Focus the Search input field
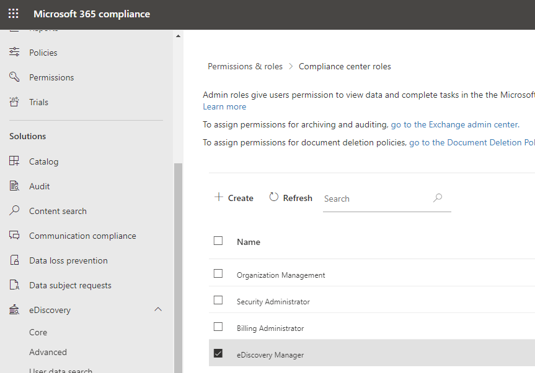The width and height of the screenshot is (535, 373). (x=387, y=199)
